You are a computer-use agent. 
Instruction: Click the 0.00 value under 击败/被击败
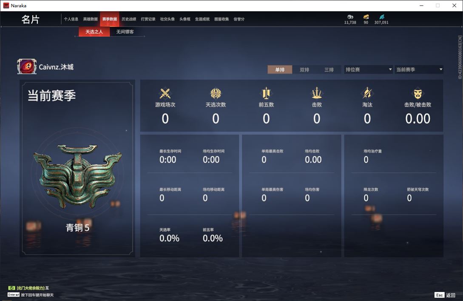tap(418, 119)
